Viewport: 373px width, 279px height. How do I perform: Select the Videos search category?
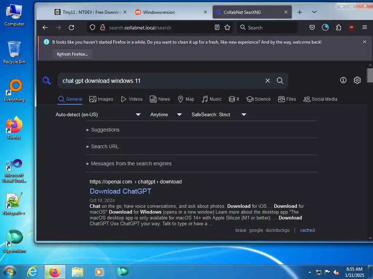click(x=131, y=99)
